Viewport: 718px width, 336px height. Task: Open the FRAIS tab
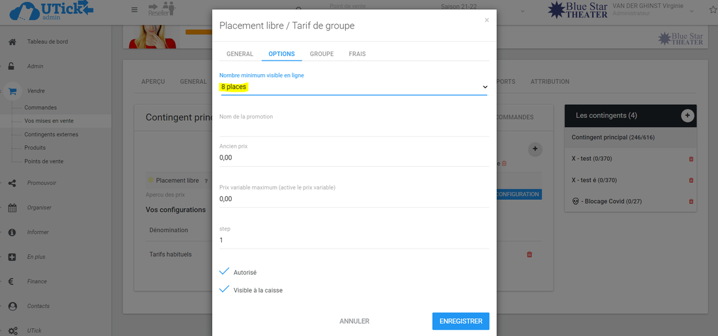click(x=357, y=54)
